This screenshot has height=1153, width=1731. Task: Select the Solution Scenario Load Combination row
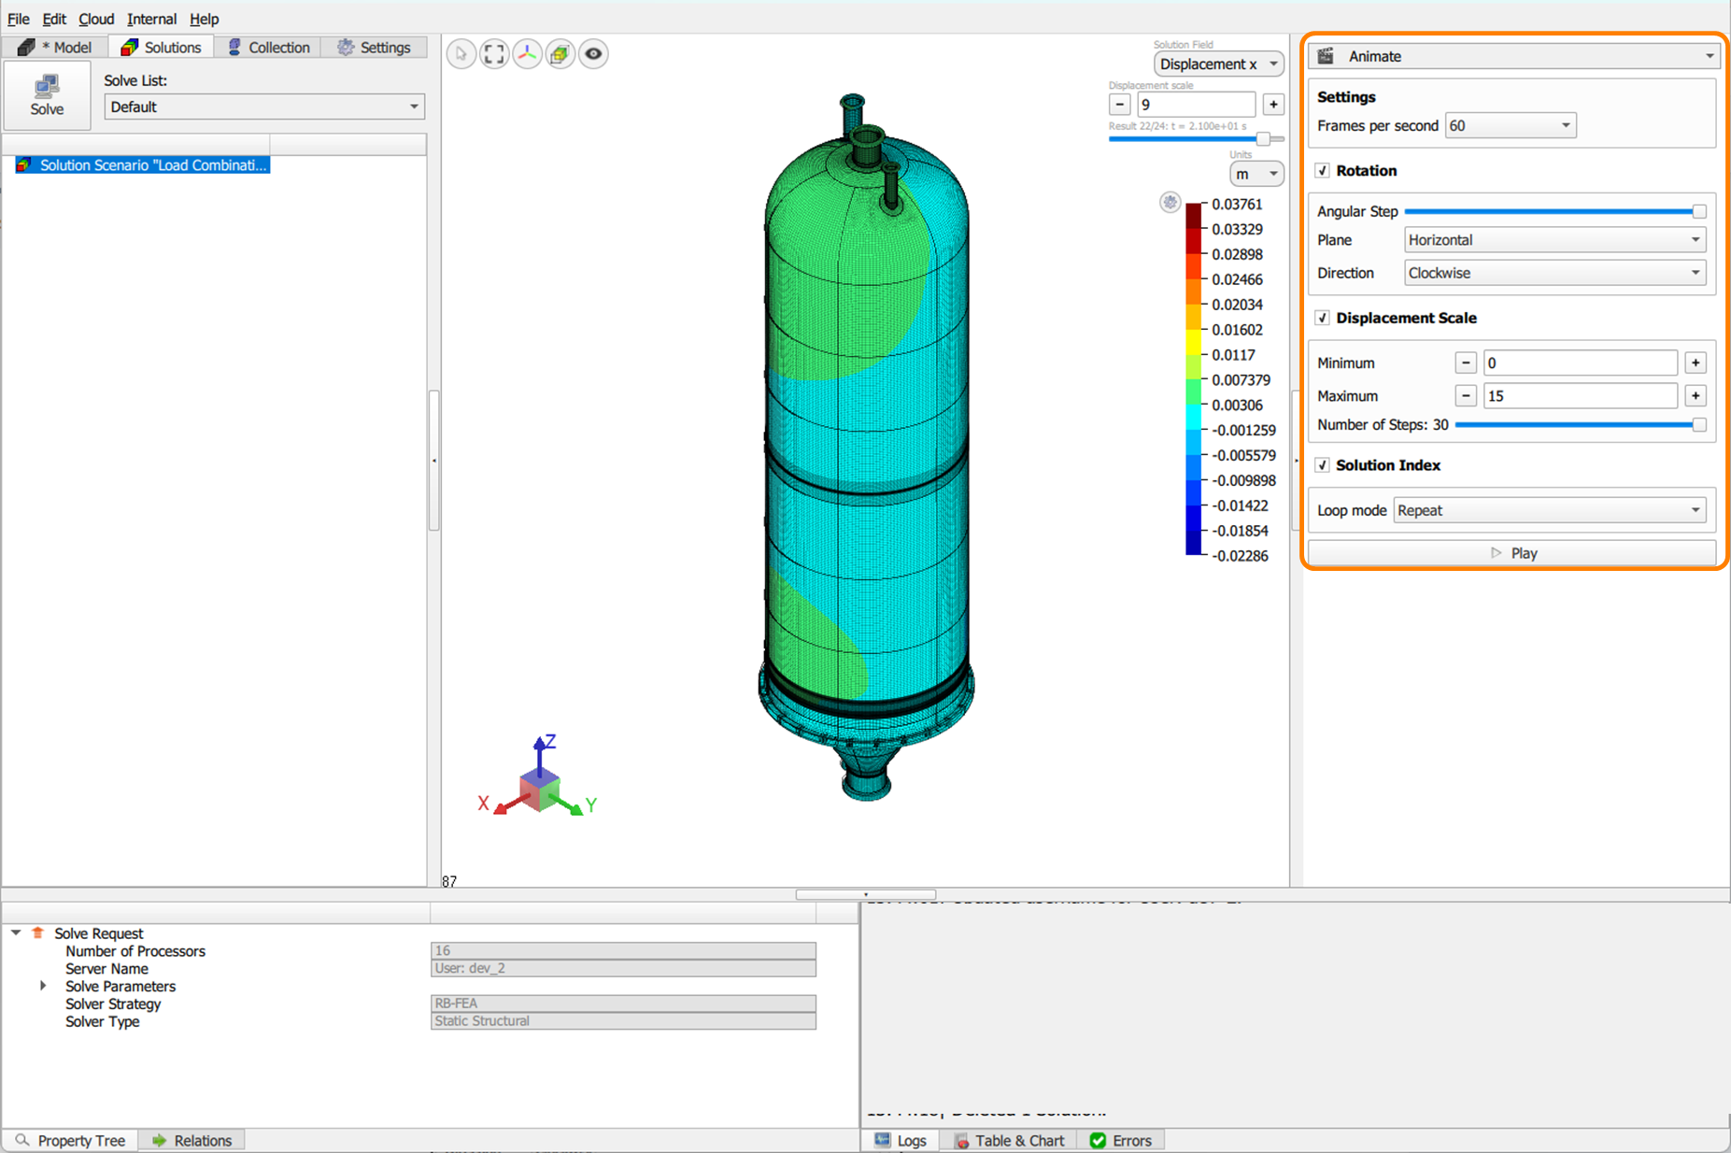tap(143, 165)
